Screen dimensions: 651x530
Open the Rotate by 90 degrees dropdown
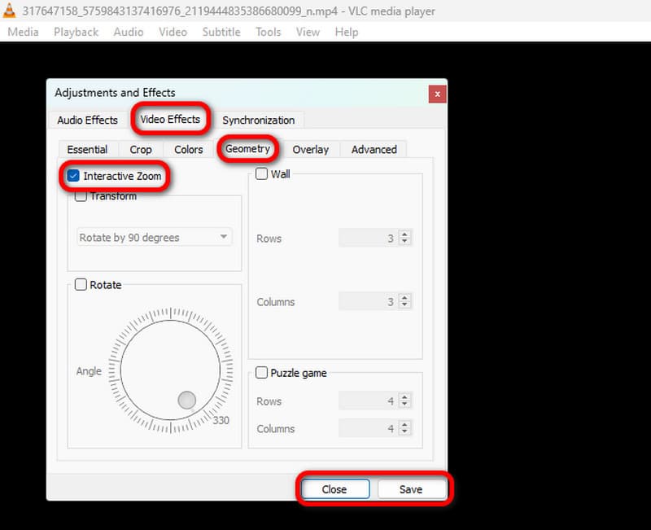[155, 238]
